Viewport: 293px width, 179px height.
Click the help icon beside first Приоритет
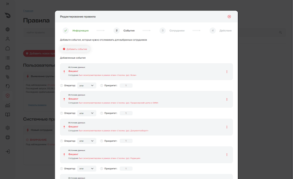pyautogui.click(x=101, y=86)
